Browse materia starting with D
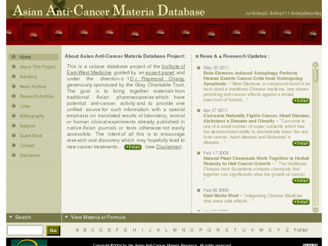Image resolution: width=328 pixels, height=246 pixels. click(101, 230)
